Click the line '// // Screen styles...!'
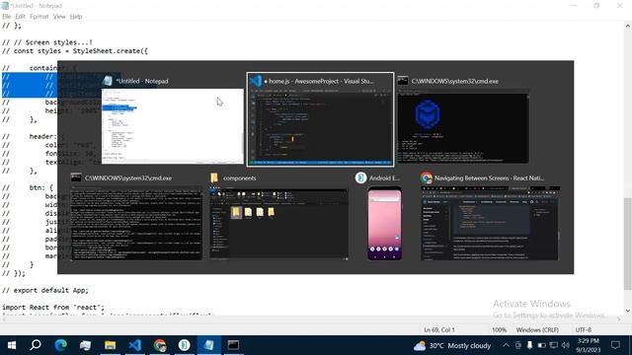 tap(47, 42)
